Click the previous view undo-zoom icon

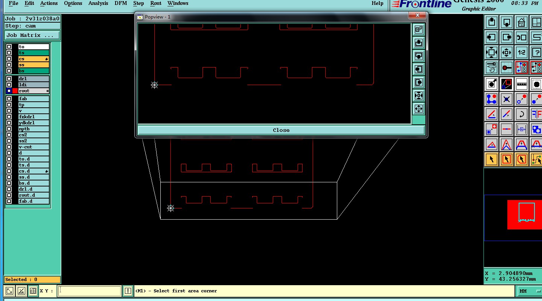point(521,37)
